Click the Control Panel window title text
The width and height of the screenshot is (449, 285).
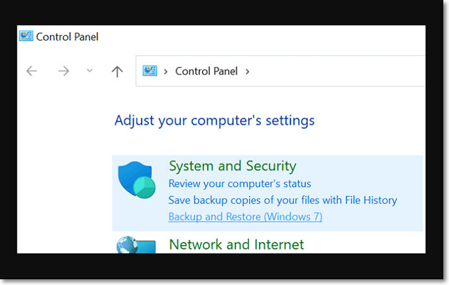pos(67,37)
